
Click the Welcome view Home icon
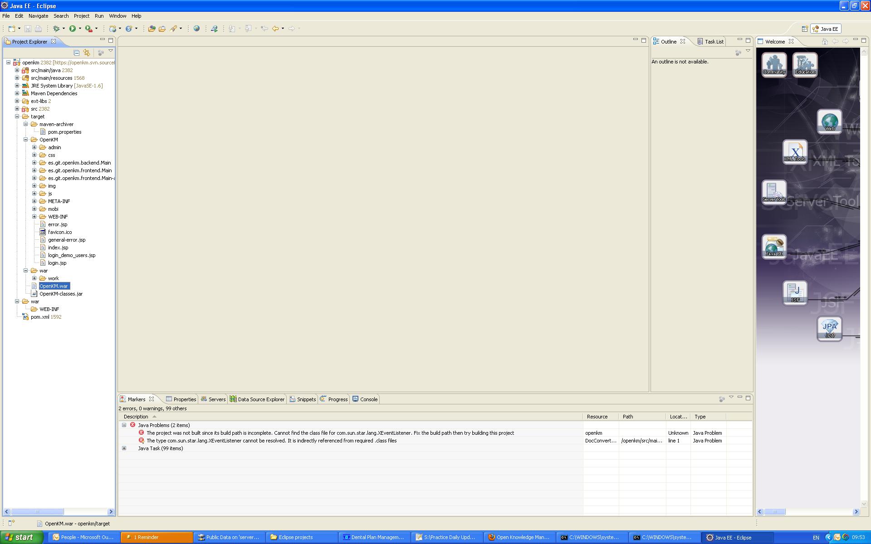pos(825,41)
